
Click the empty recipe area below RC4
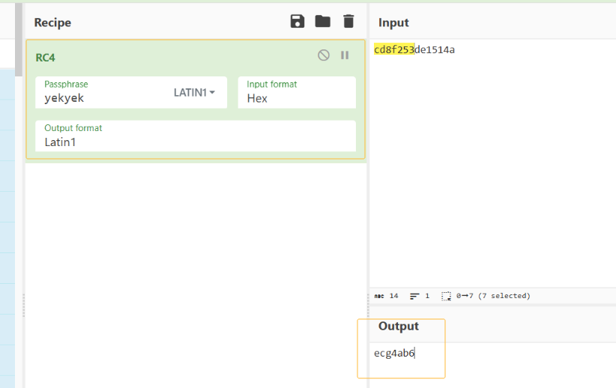coord(195,270)
